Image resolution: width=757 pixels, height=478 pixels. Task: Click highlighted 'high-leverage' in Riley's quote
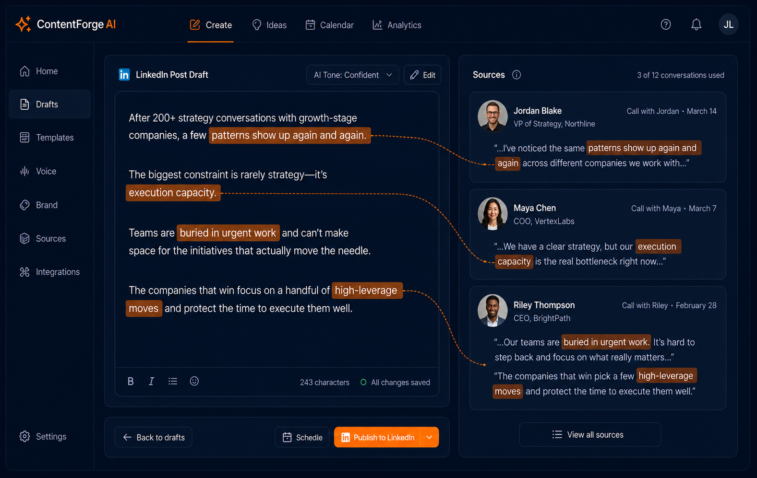click(x=666, y=376)
